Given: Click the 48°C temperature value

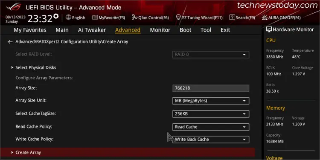Looking at the screenshot, I should tap(296, 57).
